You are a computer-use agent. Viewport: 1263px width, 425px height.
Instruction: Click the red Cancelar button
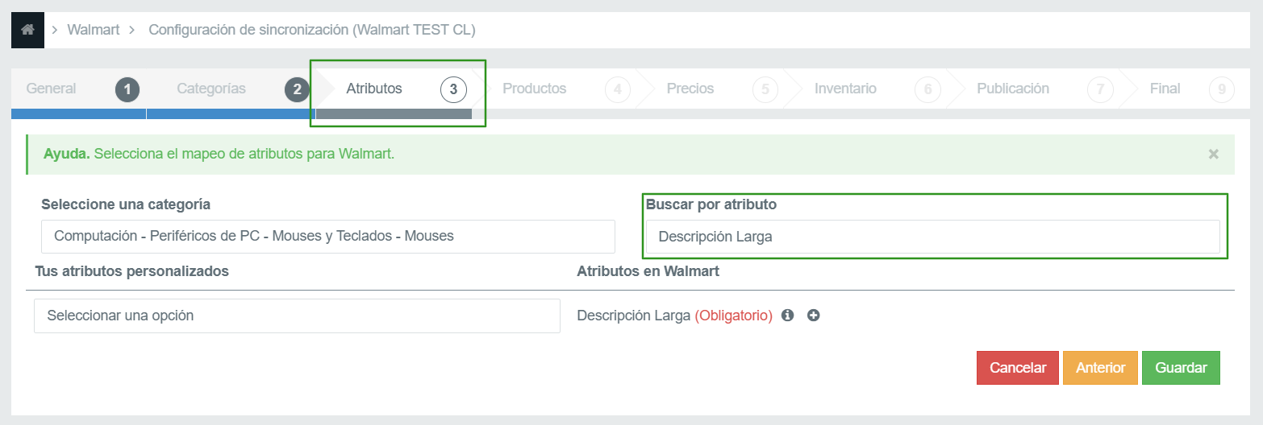click(x=1018, y=368)
